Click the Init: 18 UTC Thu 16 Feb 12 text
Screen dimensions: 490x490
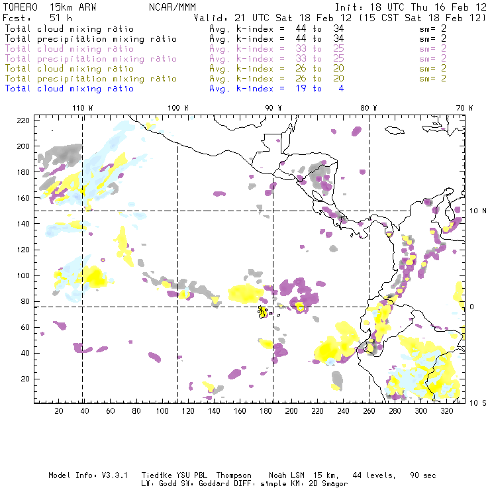(411, 7)
